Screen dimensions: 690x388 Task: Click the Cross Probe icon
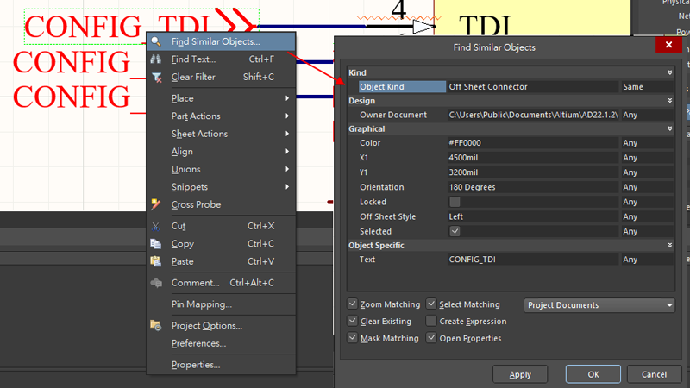tap(156, 204)
